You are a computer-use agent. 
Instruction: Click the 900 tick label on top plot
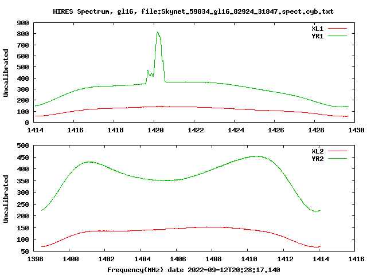(23, 23)
